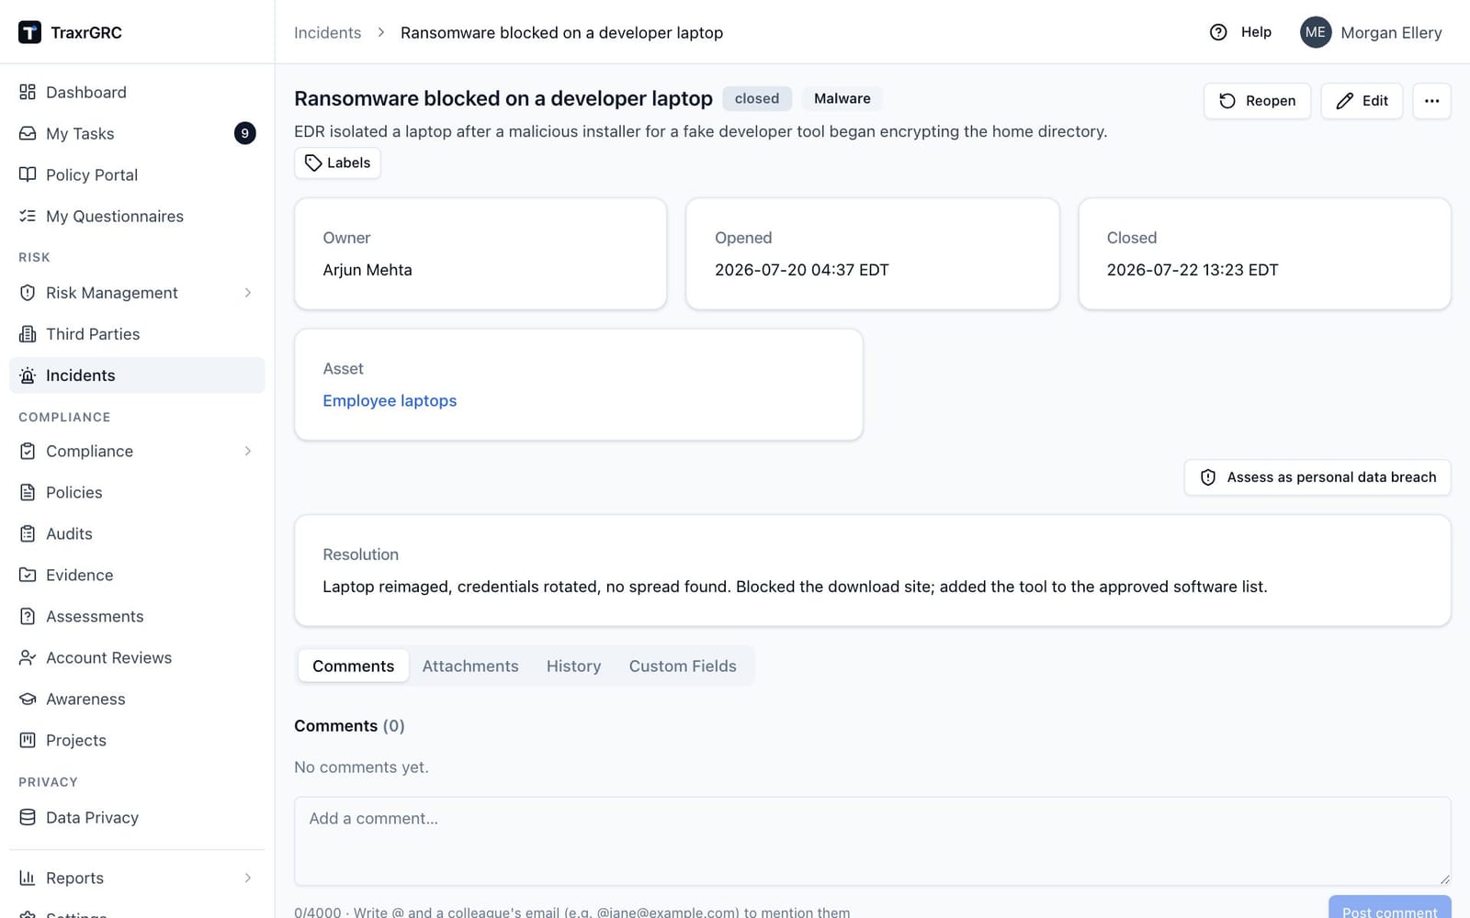Expand the Reports submenu chevron
The height and width of the screenshot is (918, 1470).
248,878
